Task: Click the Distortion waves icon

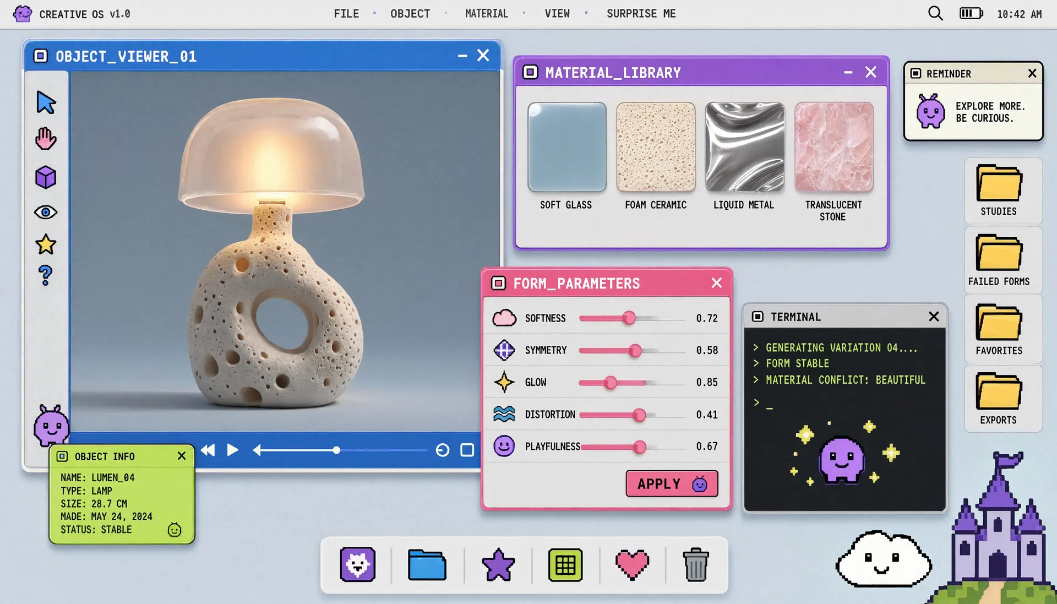Action: [x=504, y=414]
